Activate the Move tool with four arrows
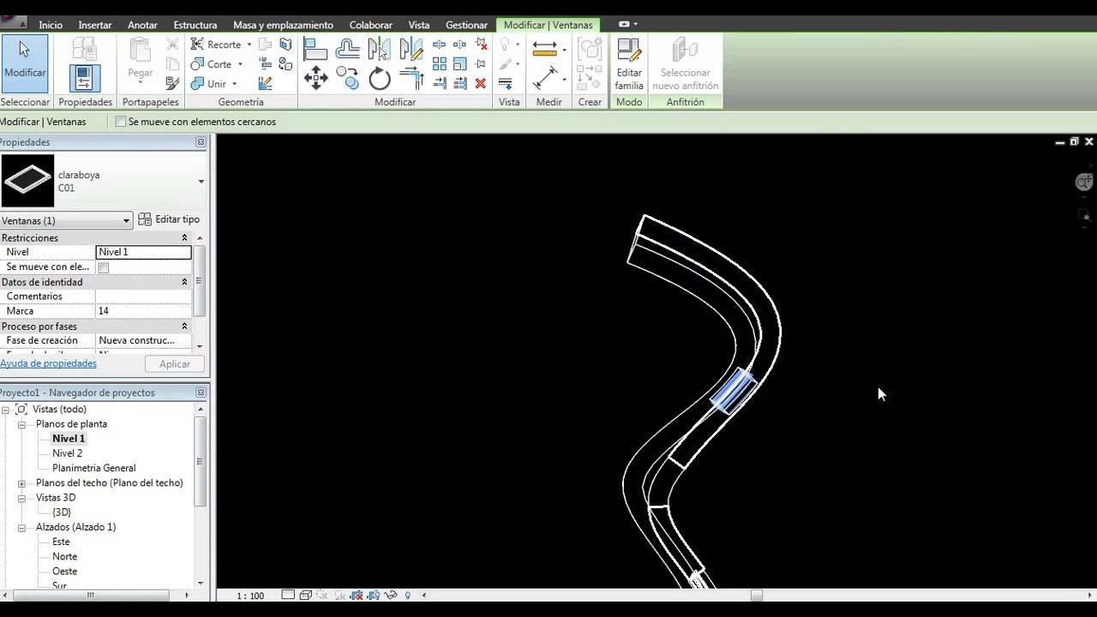The height and width of the screenshot is (617, 1097). click(315, 79)
